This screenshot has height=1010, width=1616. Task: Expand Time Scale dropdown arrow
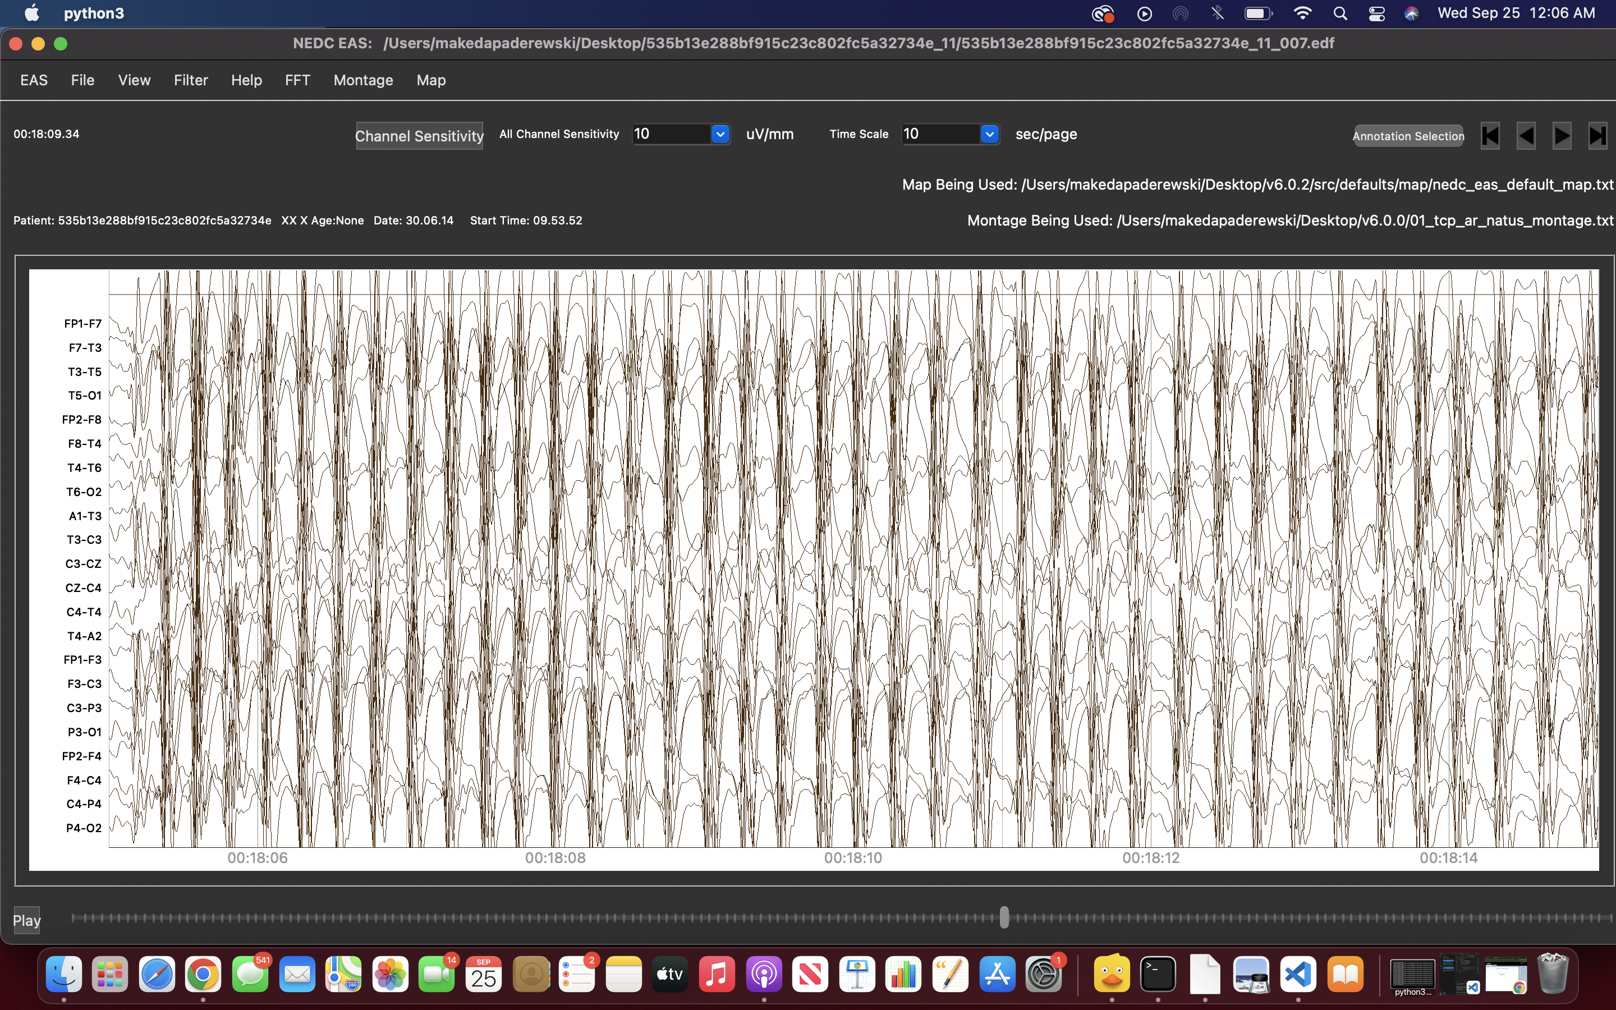point(989,134)
